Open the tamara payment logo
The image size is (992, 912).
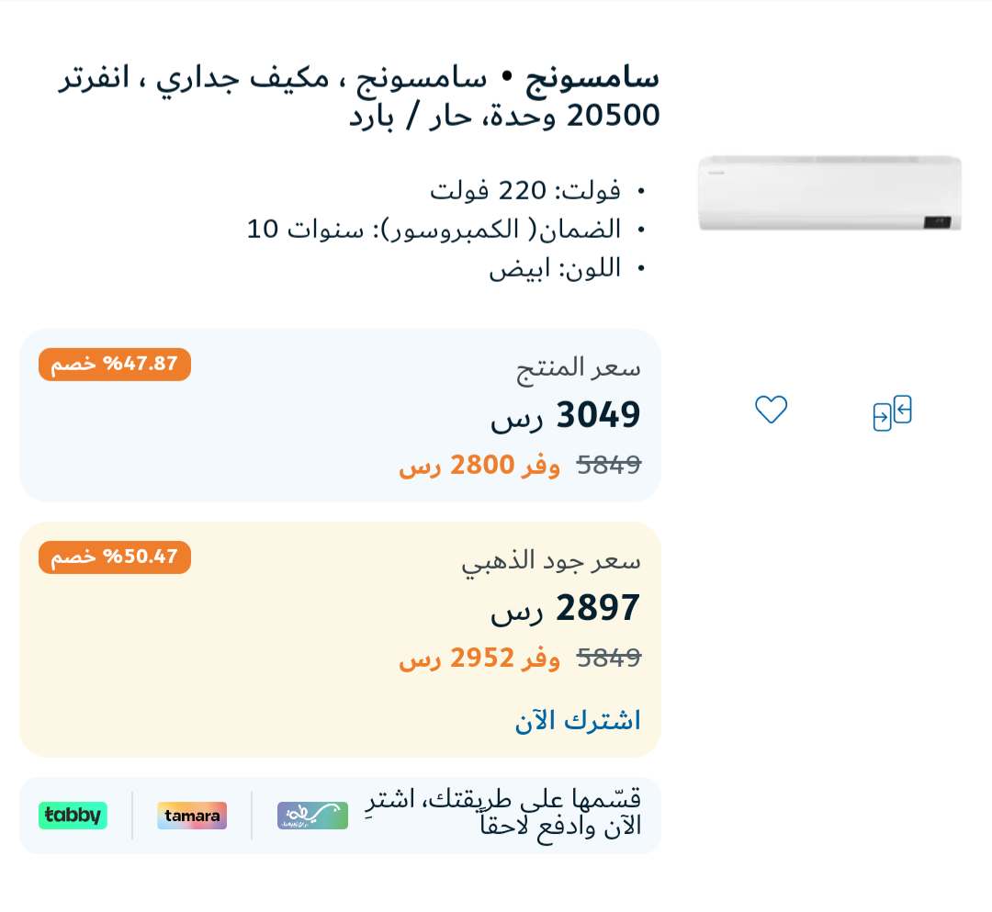tap(192, 816)
